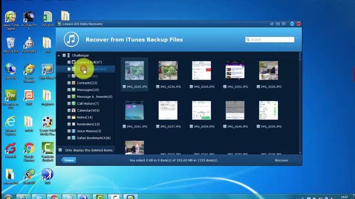
Task: Check the IMG_0243.JPG photo checkbox
Action: (191, 86)
